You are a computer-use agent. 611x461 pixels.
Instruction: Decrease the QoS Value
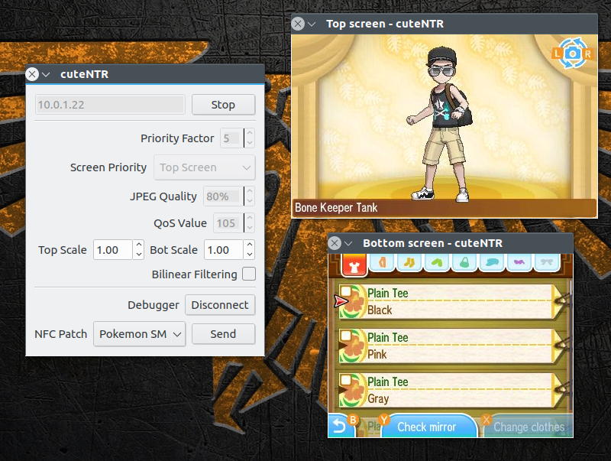(x=250, y=228)
